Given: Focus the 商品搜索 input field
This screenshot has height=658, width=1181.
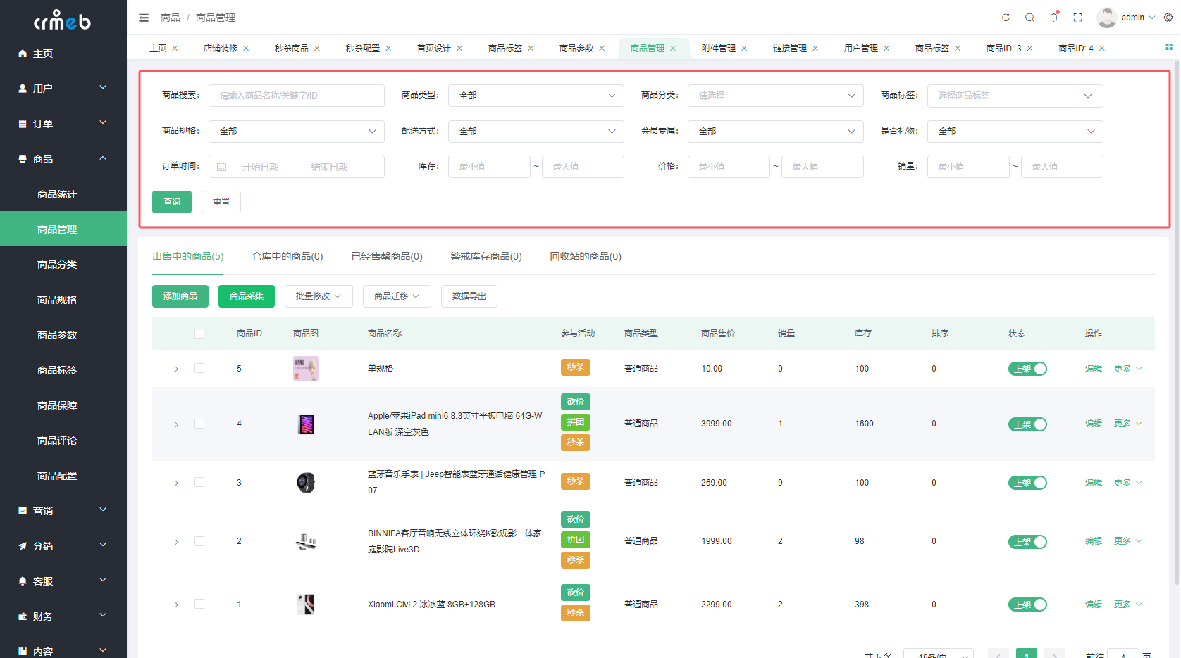Looking at the screenshot, I should tap(296, 96).
